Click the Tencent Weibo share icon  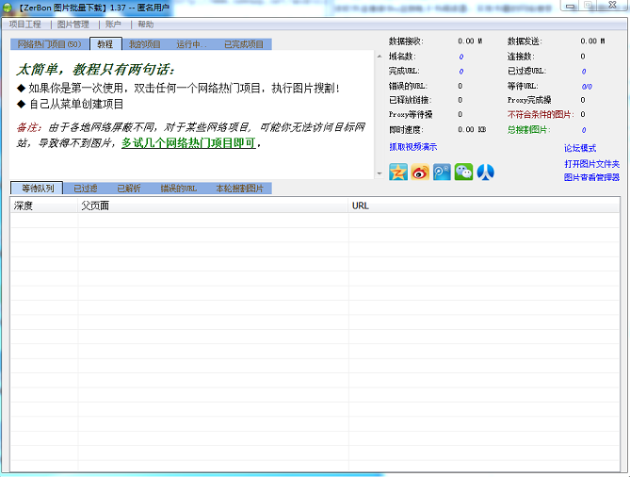click(x=442, y=172)
